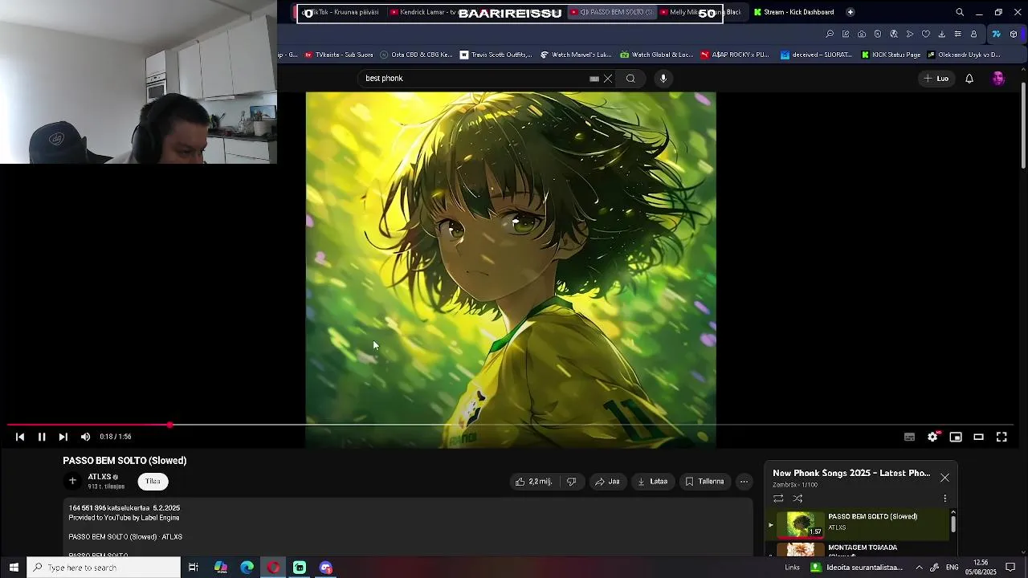Open more actions menu under video

(x=744, y=482)
